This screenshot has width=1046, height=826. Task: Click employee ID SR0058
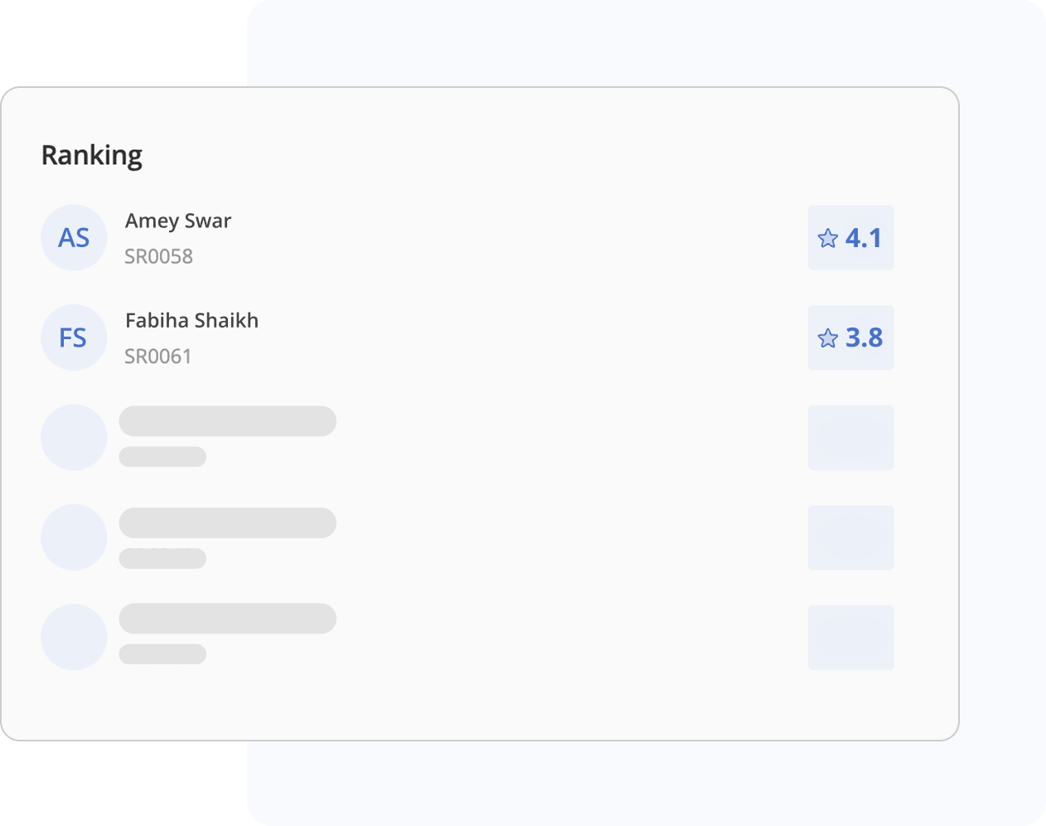(x=158, y=257)
